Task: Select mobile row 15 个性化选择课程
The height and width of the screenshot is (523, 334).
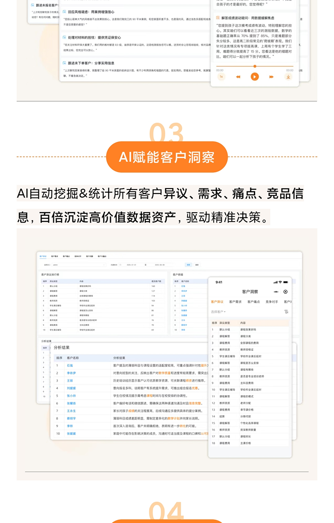Action: [x=250, y=423]
